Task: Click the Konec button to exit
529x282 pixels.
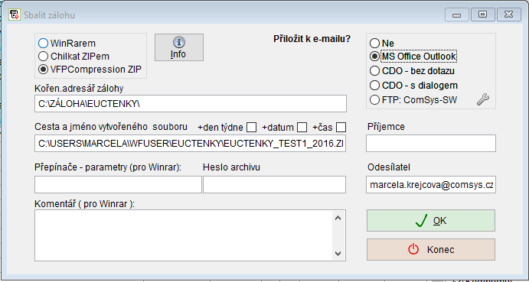Action: pyautogui.click(x=431, y=250)
